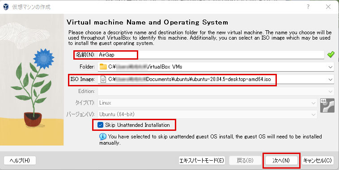This screenshot has width=339, height=170.
Task: Click the バージョン(V) label
Action: pyautogui.click(x=81, y=114)
